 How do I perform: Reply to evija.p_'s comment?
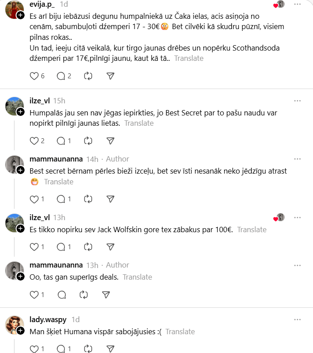[61, 76]
